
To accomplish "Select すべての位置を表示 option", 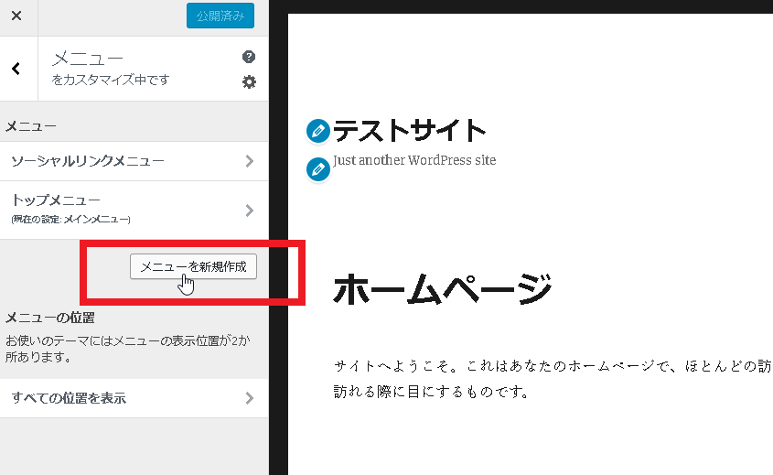I will 70,398.
